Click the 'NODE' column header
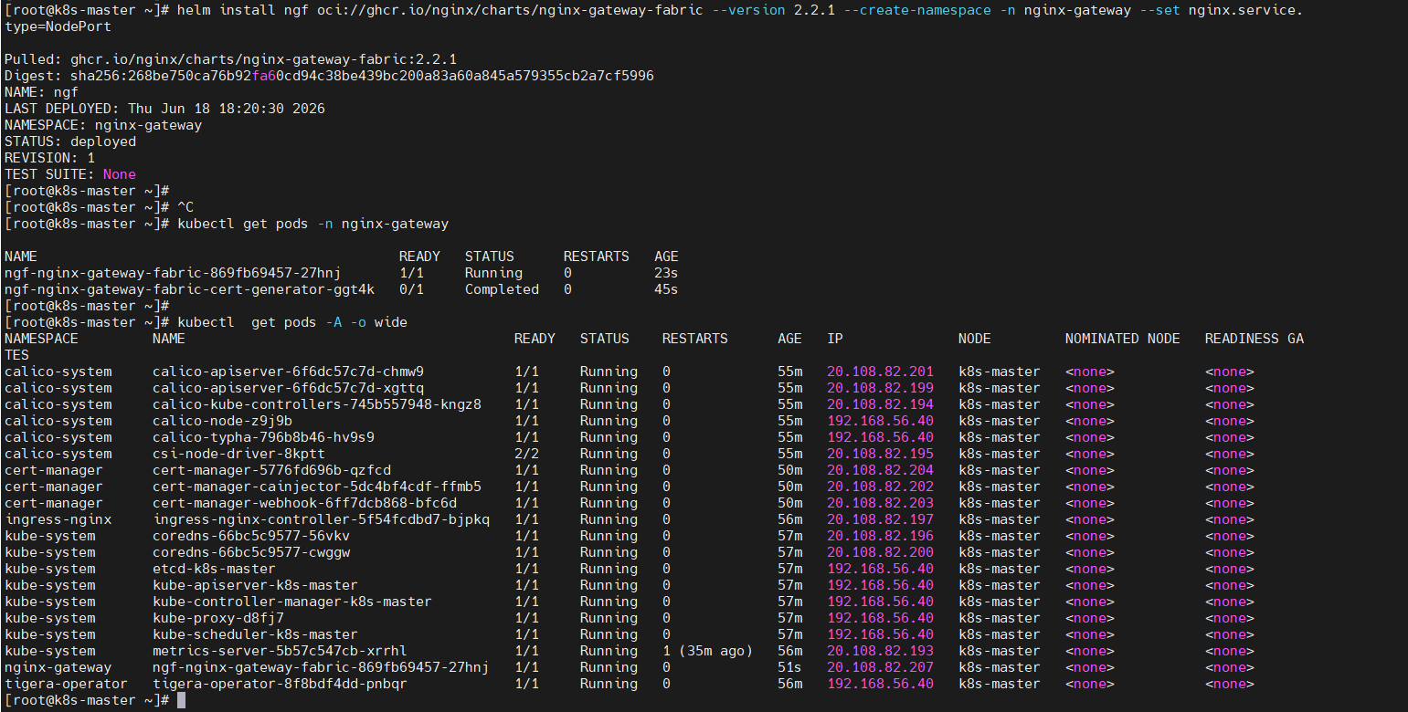Screen dimensions: 1408x712 pyautogui.click(x=975, y=339)
